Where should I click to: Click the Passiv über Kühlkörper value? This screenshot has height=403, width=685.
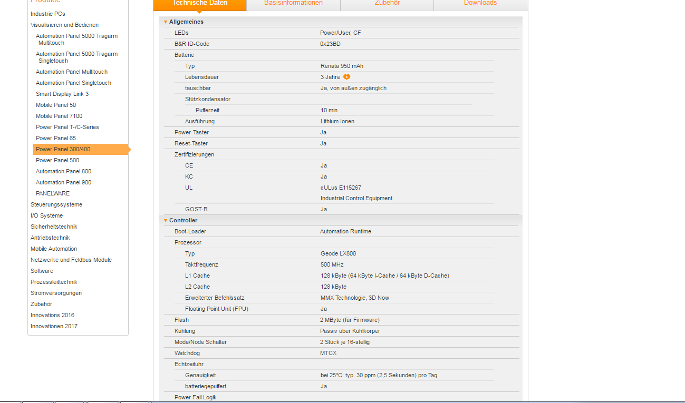[350, 331]
